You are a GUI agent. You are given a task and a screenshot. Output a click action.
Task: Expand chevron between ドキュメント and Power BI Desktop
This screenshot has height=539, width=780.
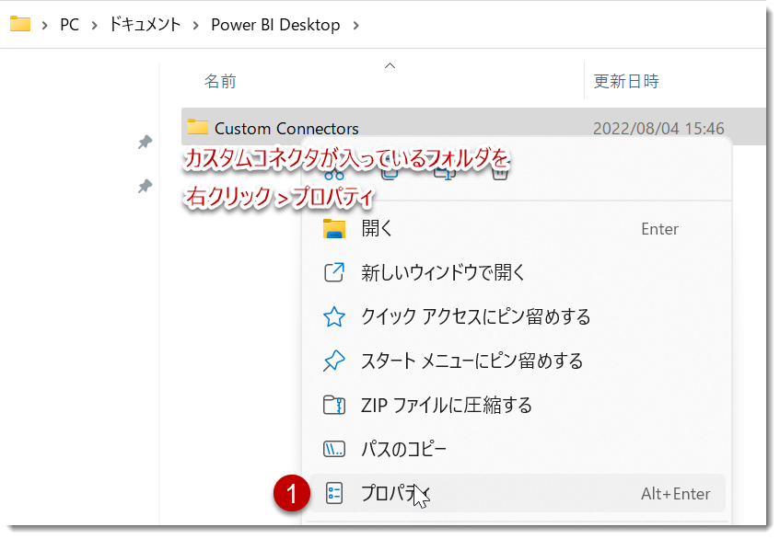click(195, 25)
